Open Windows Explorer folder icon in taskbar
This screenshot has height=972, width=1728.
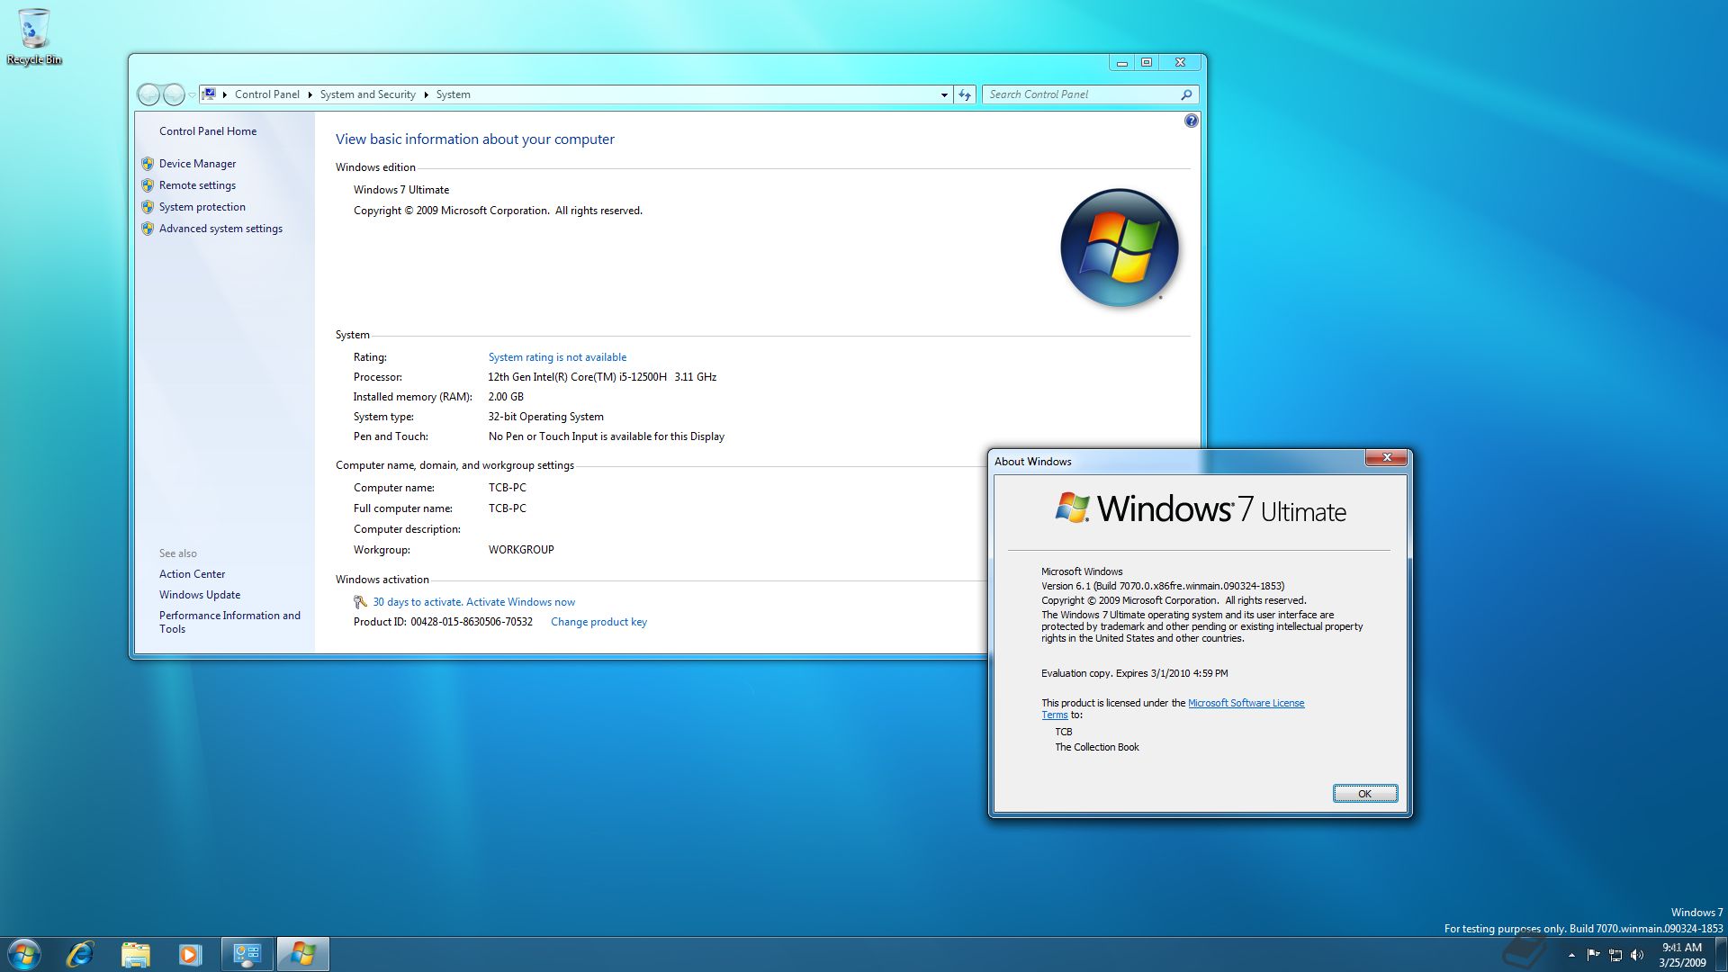point(135,954)
